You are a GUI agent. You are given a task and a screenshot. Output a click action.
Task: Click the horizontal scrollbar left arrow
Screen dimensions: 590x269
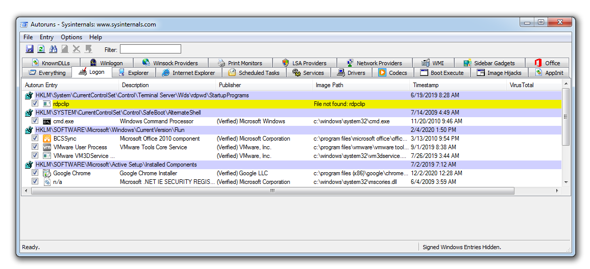26,191
